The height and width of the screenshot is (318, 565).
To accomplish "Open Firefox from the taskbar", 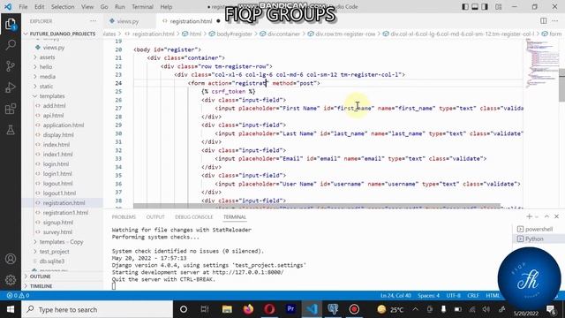I will [248, 309].
